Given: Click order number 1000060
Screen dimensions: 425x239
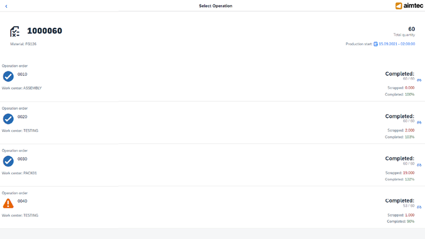Looking at the screenshot, I should point(44,31).
